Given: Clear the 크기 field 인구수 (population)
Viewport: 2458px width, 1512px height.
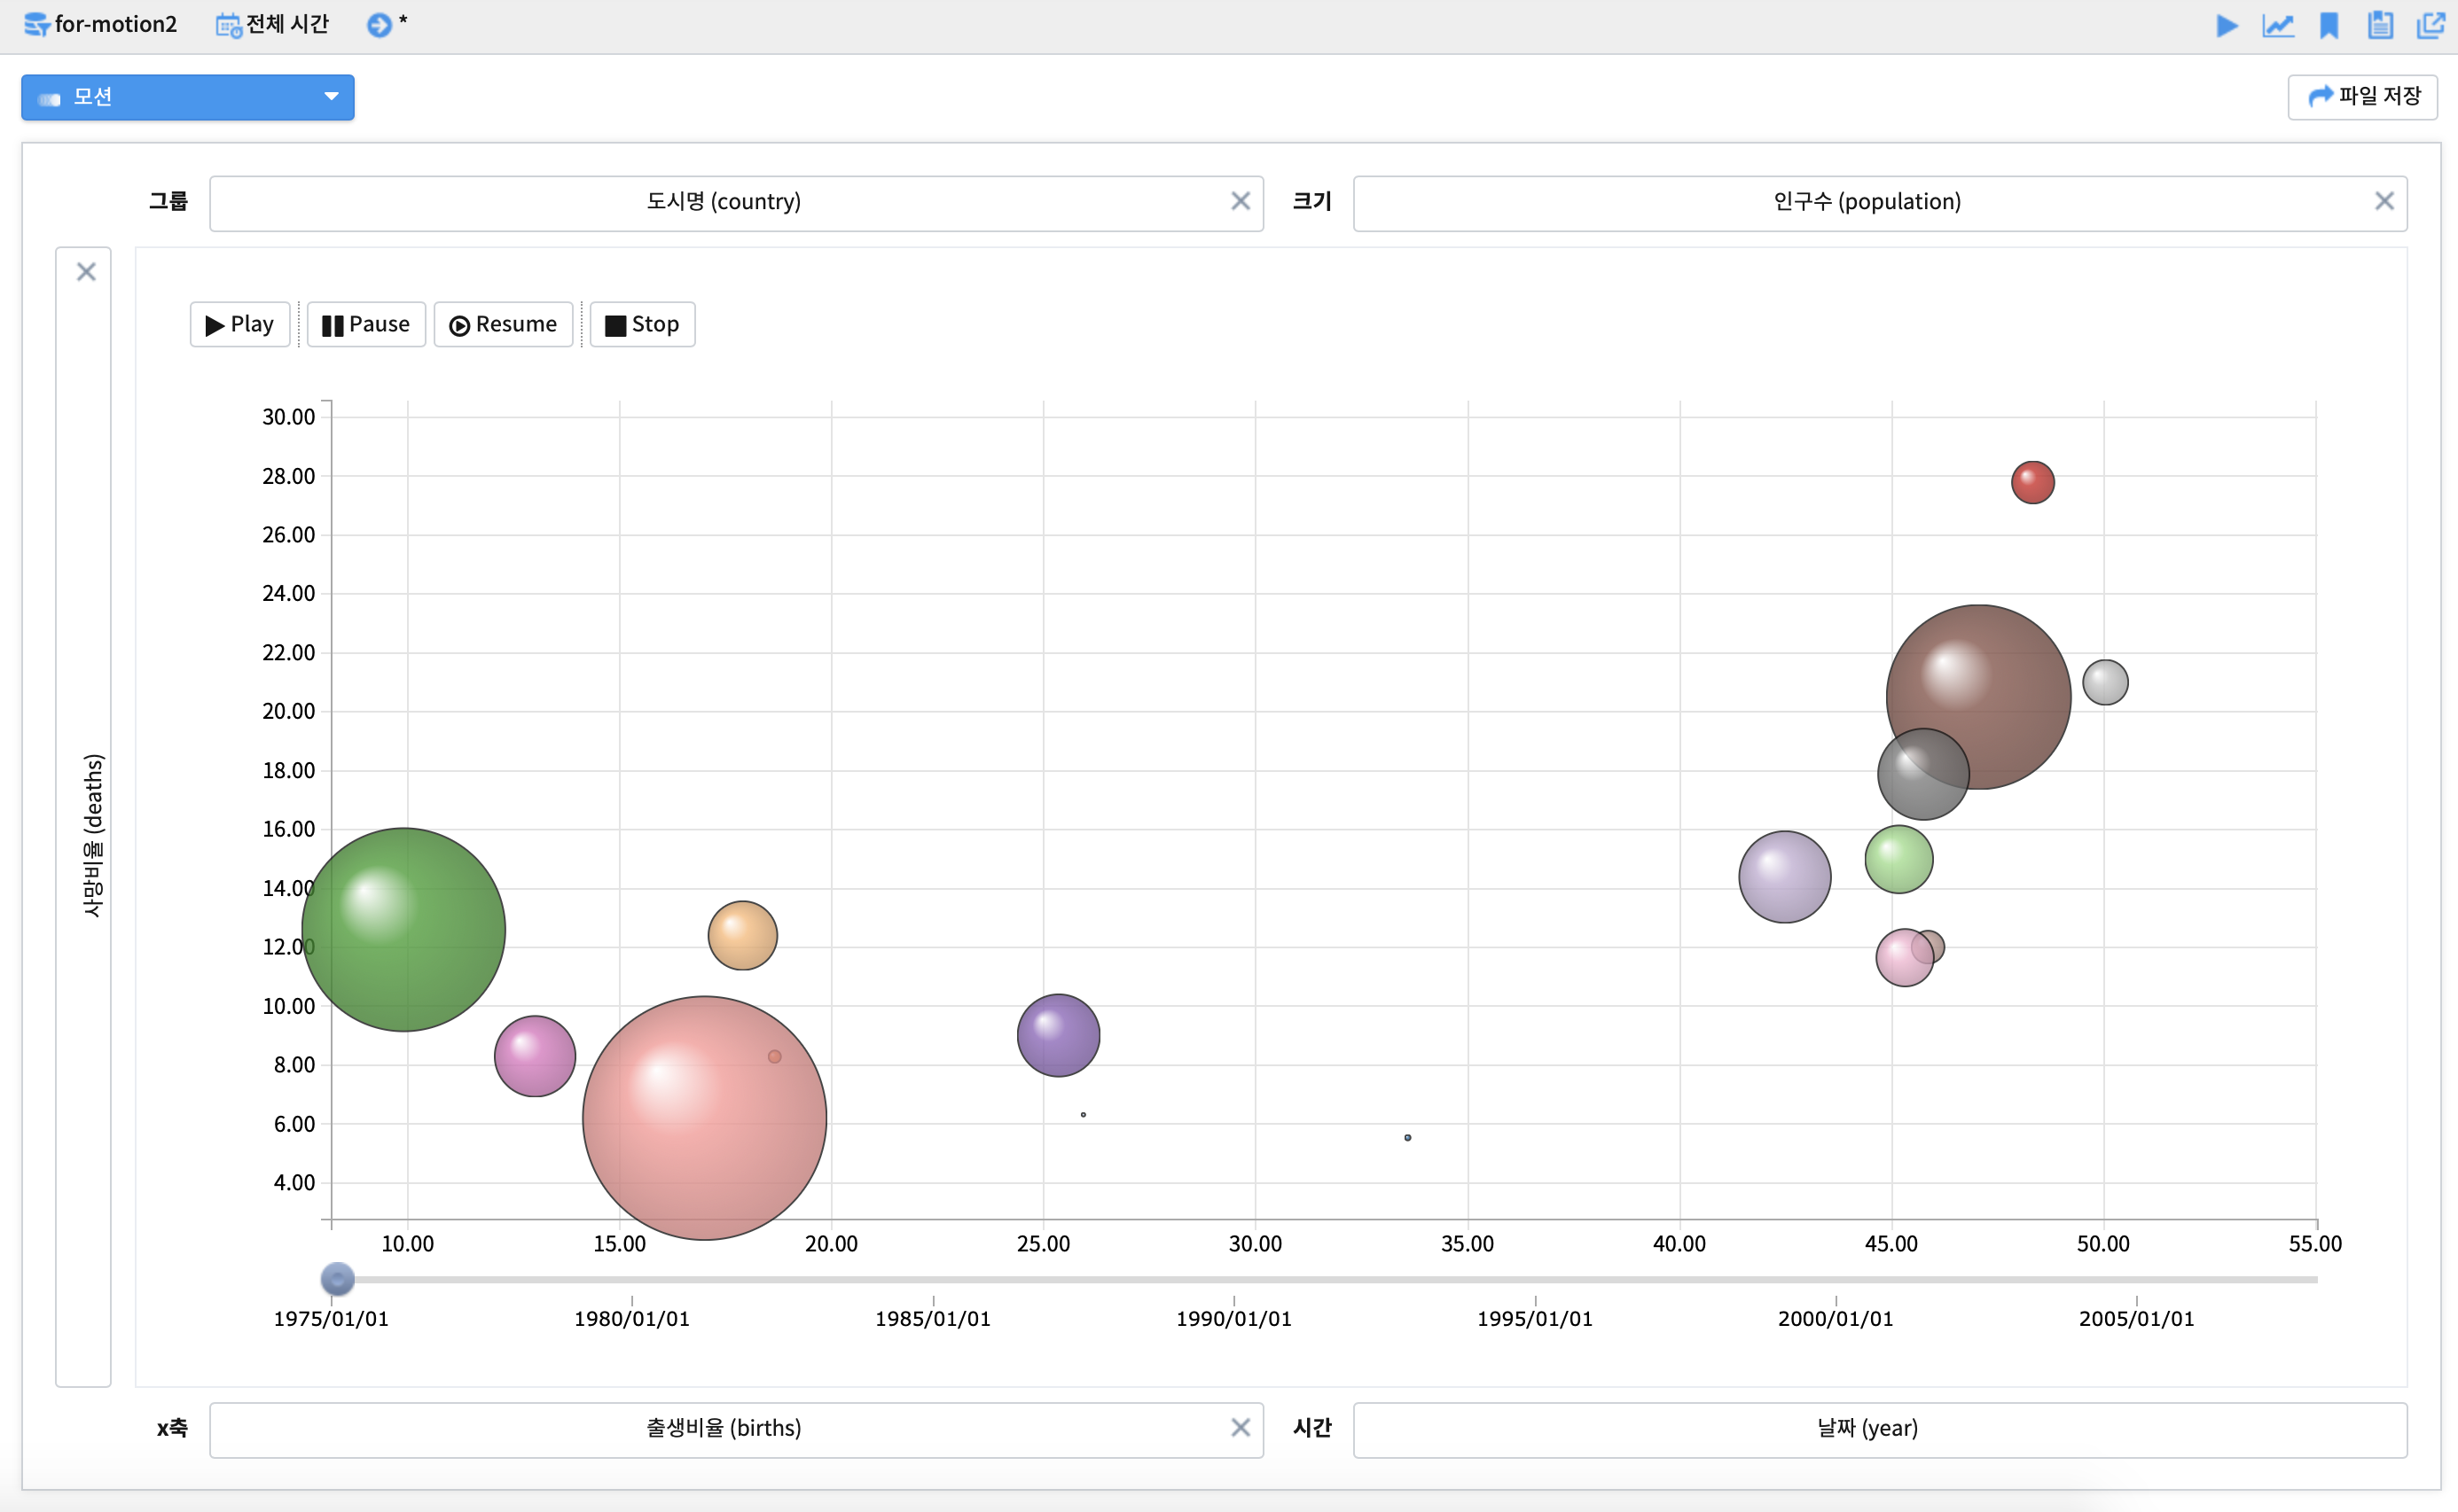Looking at the screenshot, I should [2384, 202].
